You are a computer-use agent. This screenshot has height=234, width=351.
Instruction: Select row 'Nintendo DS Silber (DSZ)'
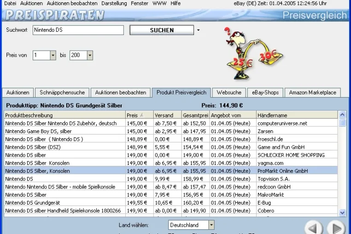171,147
